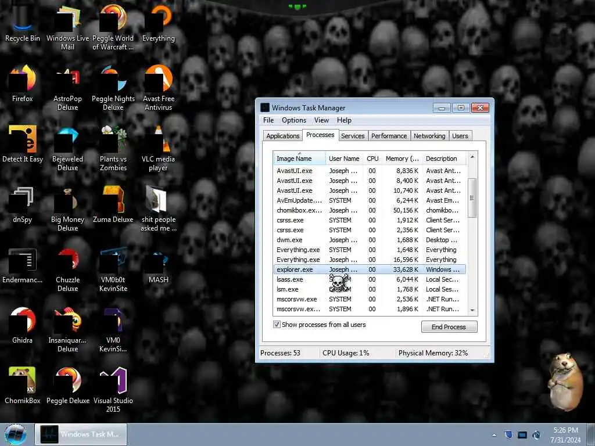Click the End Process button
The image size is (595, 446).
point(449,326)
